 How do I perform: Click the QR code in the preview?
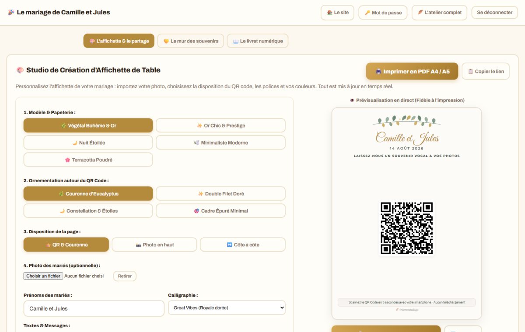coord(406,228)
